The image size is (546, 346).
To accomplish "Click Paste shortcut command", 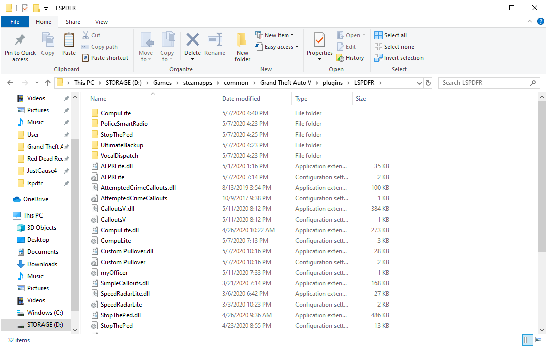I will coord(105,58).
